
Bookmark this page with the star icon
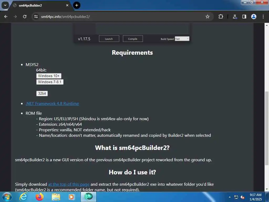[208, 17]
